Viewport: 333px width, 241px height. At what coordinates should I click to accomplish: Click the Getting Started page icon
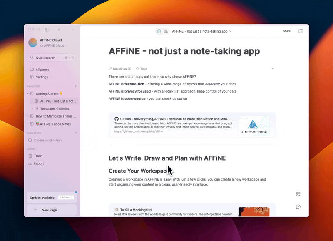pos(32,93)
